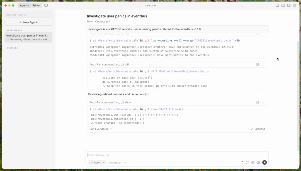Open the Run Everything dropdown
The height and width of the screenshot is (171, 301).
101,129
